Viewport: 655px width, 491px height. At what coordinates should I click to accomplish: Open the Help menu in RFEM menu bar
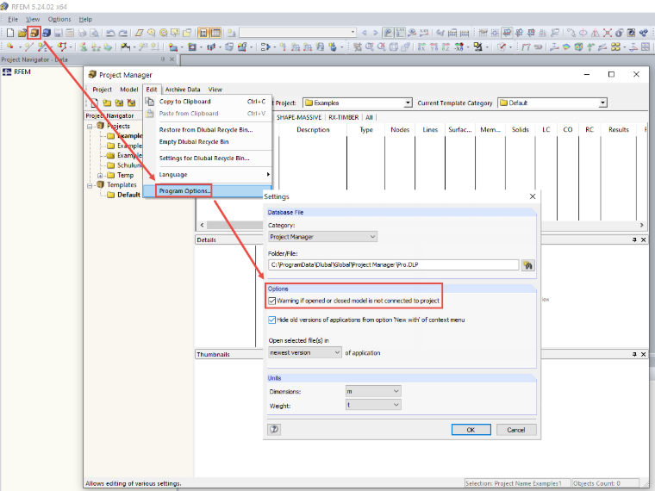85,19
